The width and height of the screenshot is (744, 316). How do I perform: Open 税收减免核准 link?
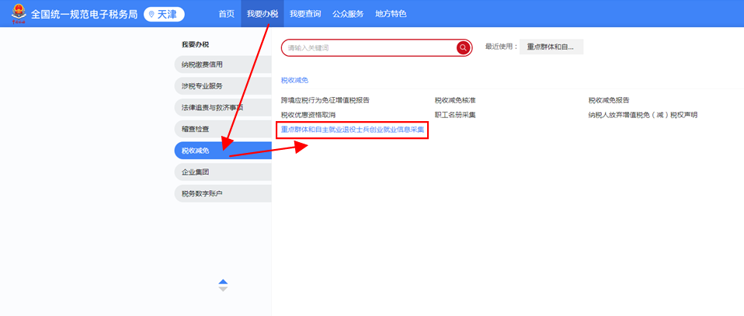[455, 100]
